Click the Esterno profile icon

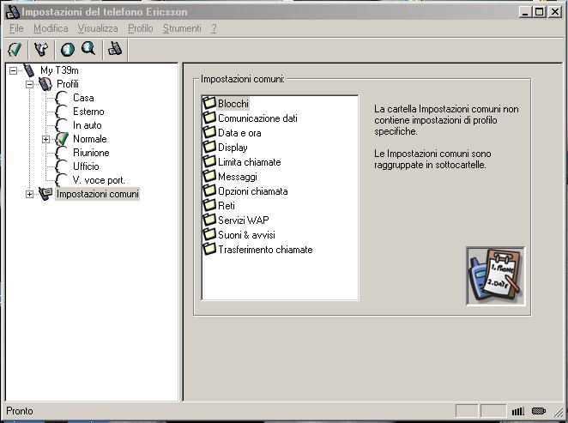62,112
